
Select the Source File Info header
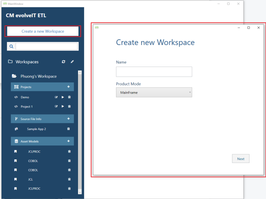[x=42, y=119]
